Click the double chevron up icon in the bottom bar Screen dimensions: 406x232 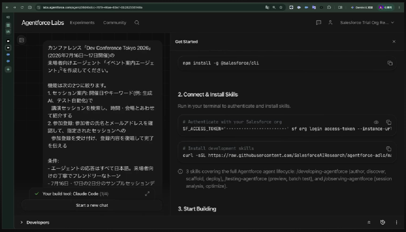pyautogui.click(x=369, y=223)
